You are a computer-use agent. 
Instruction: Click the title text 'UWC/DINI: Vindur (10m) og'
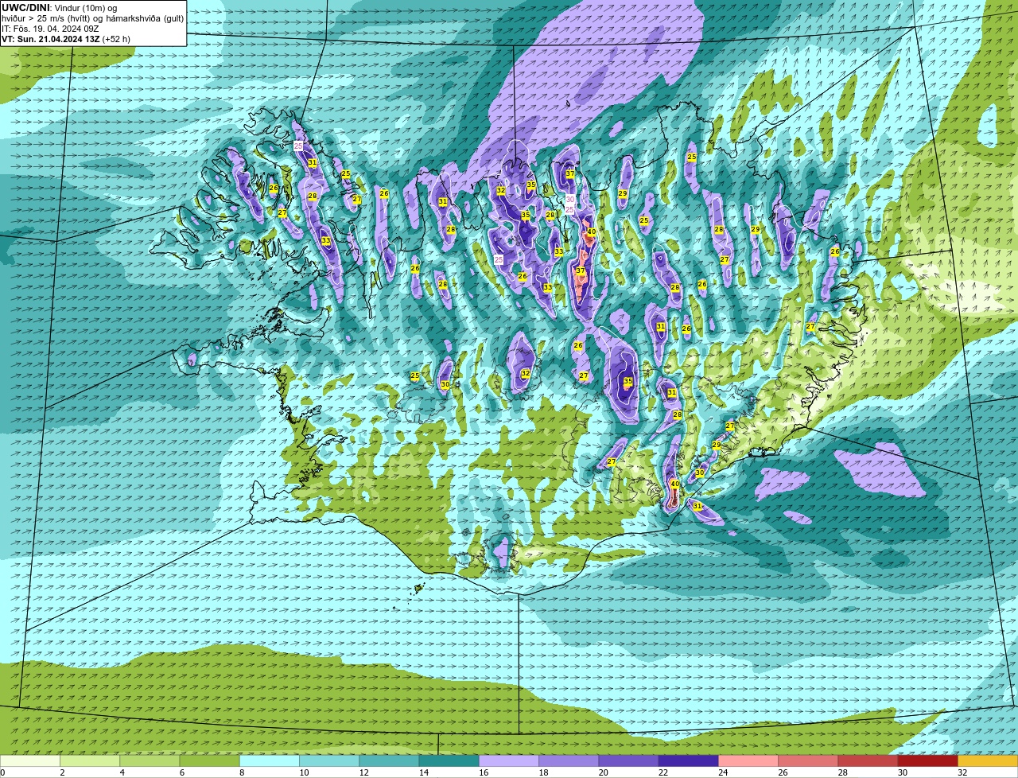(x=60, y=8)
